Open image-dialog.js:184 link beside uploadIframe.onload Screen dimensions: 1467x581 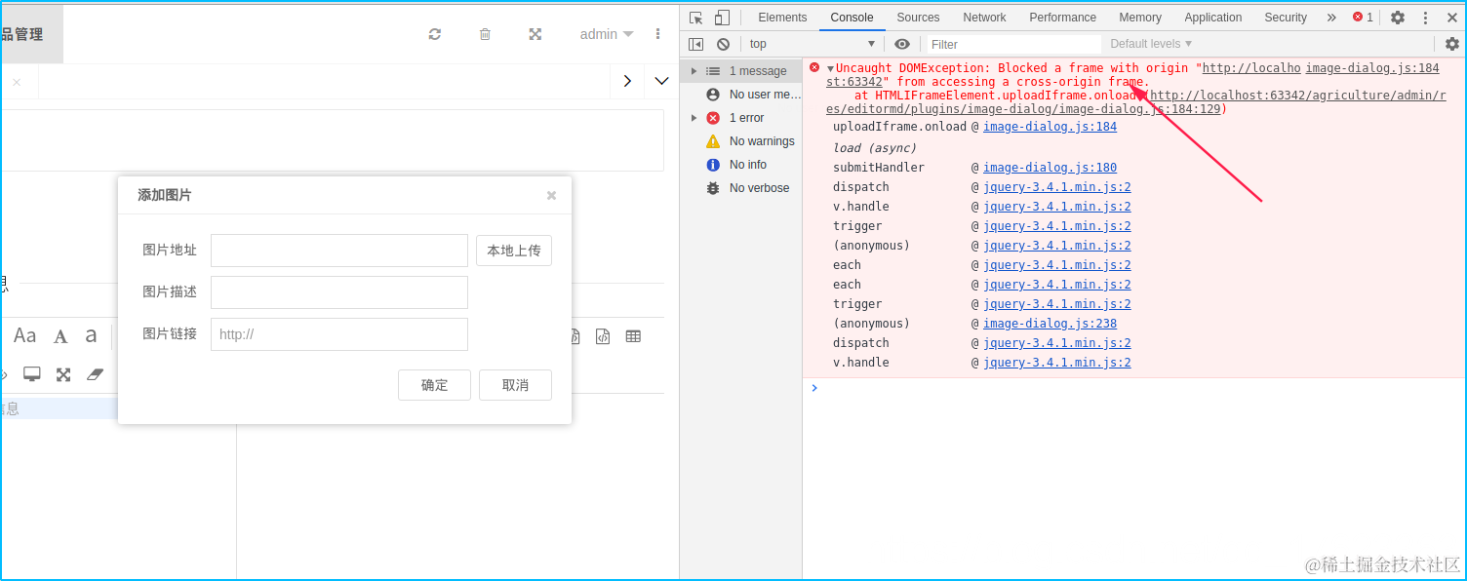pos(1050,127)
